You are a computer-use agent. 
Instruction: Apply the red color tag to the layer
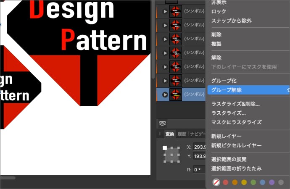pos(225,182)
